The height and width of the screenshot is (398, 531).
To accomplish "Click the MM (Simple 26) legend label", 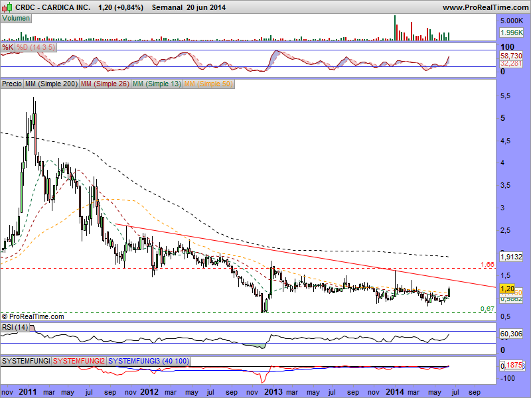I will 105,84.
